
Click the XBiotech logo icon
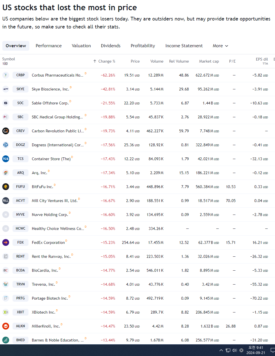click(x=6, y=312)
